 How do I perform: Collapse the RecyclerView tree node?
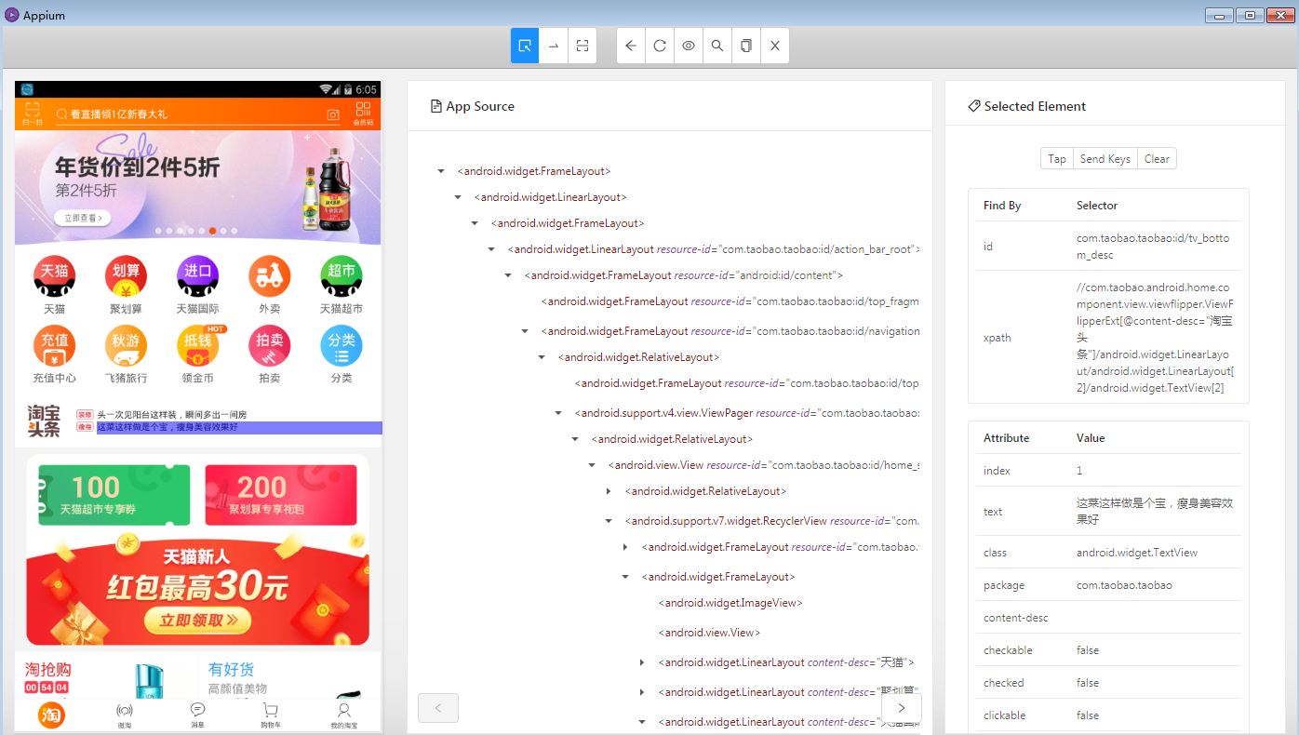click(609, 521)
